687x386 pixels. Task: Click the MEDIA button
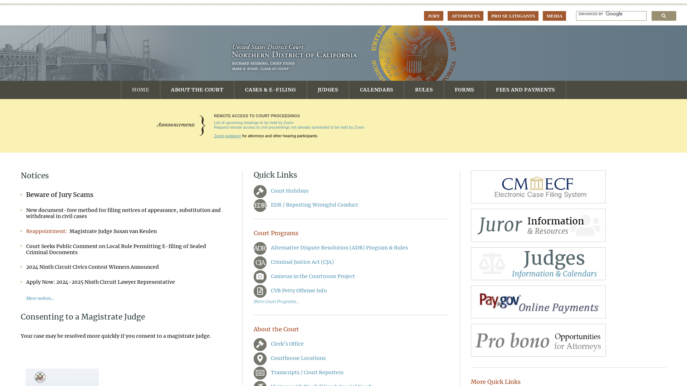point(554,16)
